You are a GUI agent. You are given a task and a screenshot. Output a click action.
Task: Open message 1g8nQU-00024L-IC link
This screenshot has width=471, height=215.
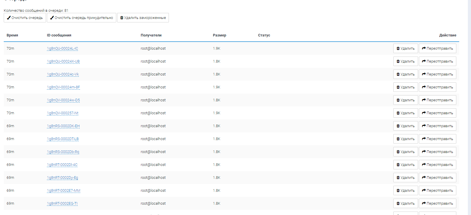pyautogui.click(x=62, y=49)
